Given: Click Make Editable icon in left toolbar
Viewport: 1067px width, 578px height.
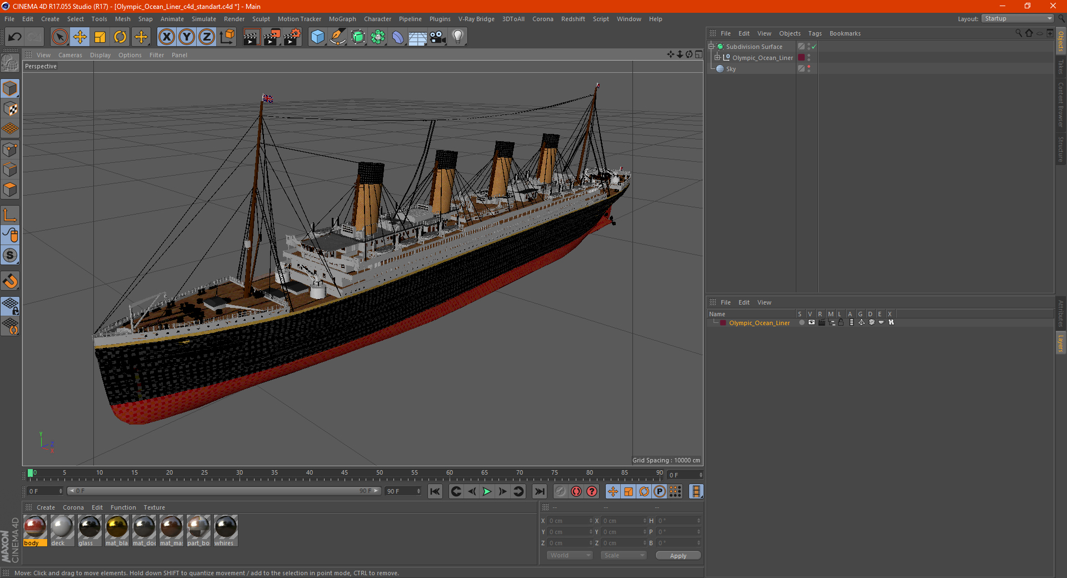Looking at the screenshot, I should point(10,63).
